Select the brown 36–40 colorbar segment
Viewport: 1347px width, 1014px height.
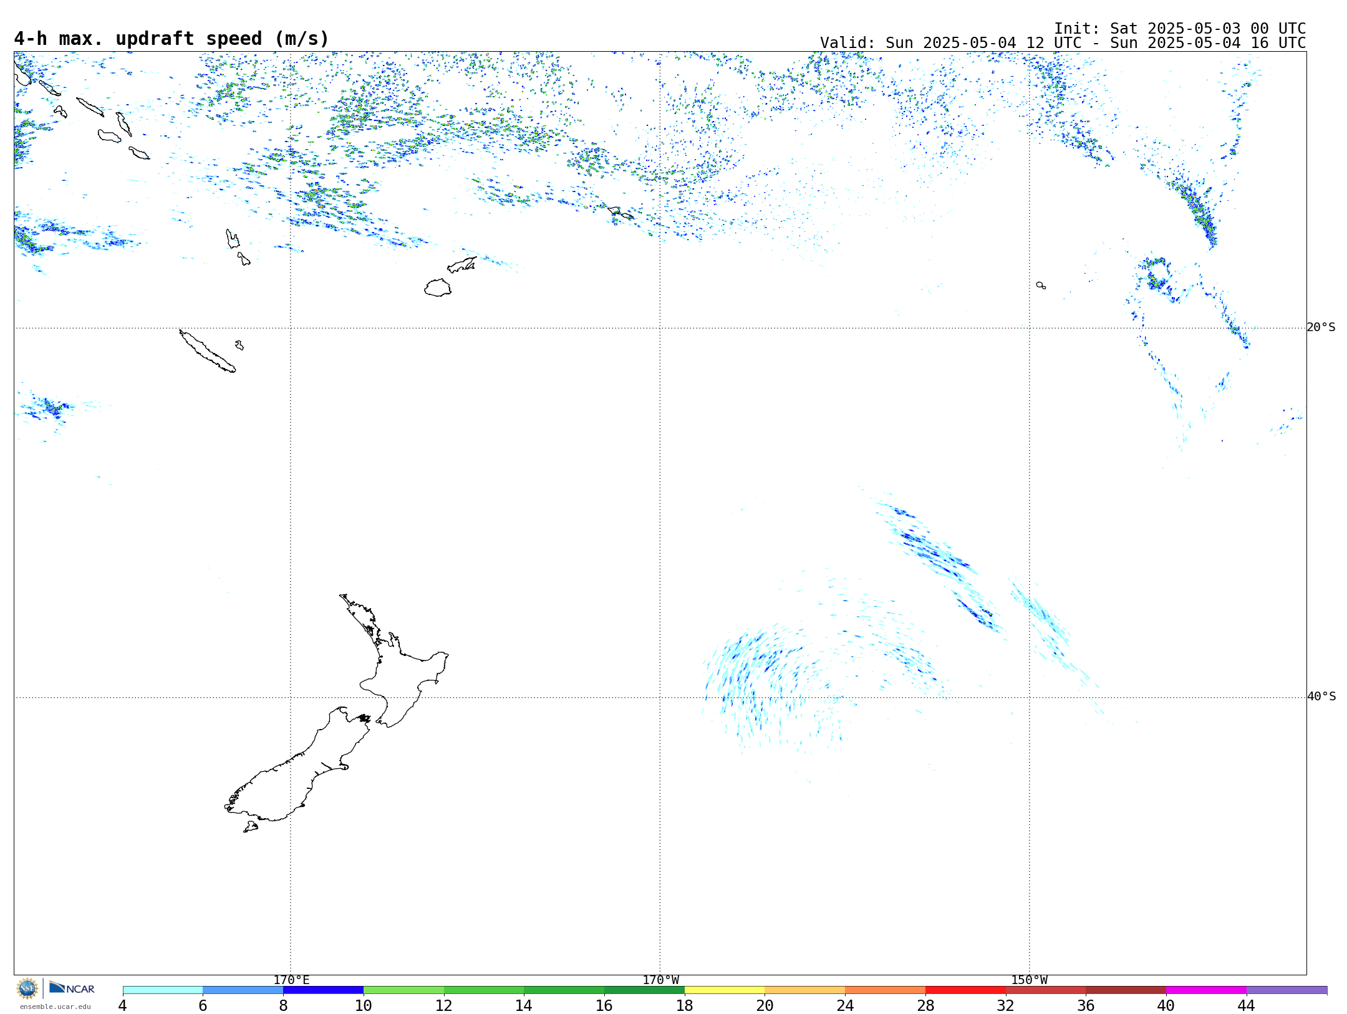pyautogui.click(x=1126, y=990)
